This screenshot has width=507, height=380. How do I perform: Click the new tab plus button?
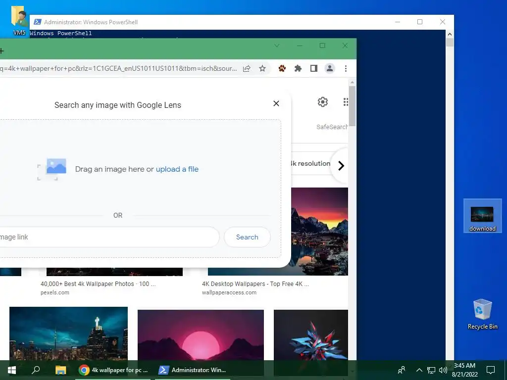(x=1, y=51)
